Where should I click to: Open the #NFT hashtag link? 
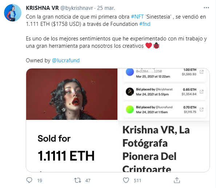coord(137,17)
